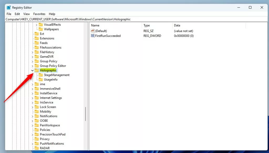Expand the Notifications key
This screenshot has width=269, height=153.
click(32, 116)
